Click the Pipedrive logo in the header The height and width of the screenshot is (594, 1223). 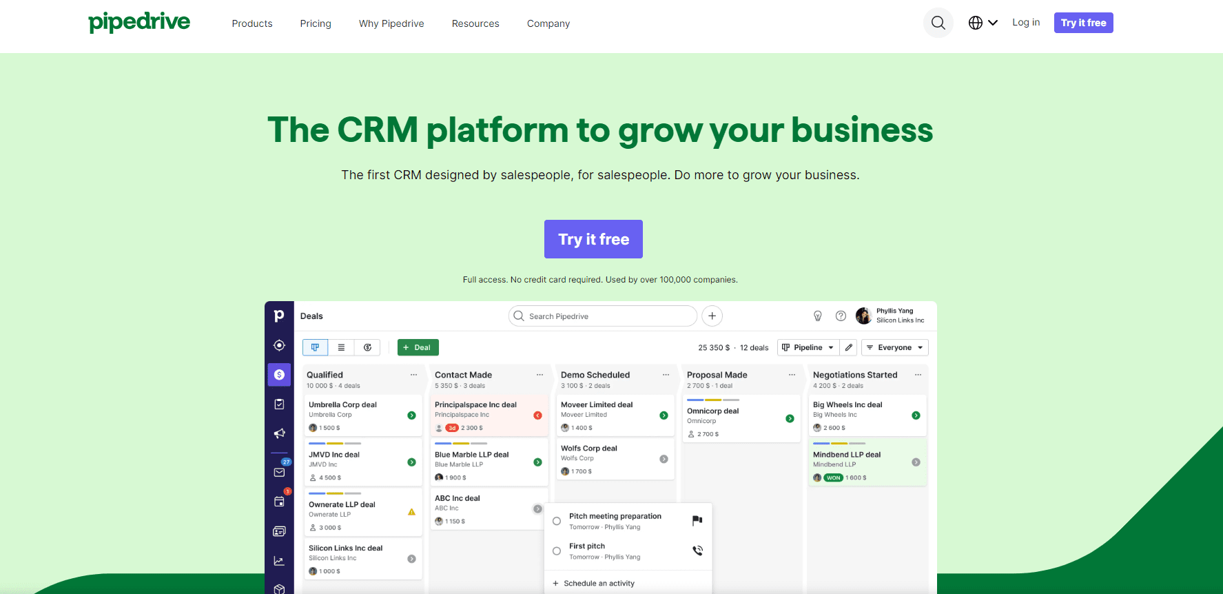pyautogui.click(x=139, y=22)
